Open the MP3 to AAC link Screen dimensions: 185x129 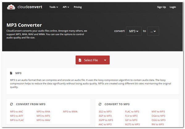point(17,111)
